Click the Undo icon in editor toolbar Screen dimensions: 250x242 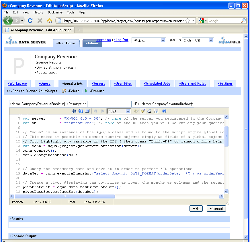point(95,111)
